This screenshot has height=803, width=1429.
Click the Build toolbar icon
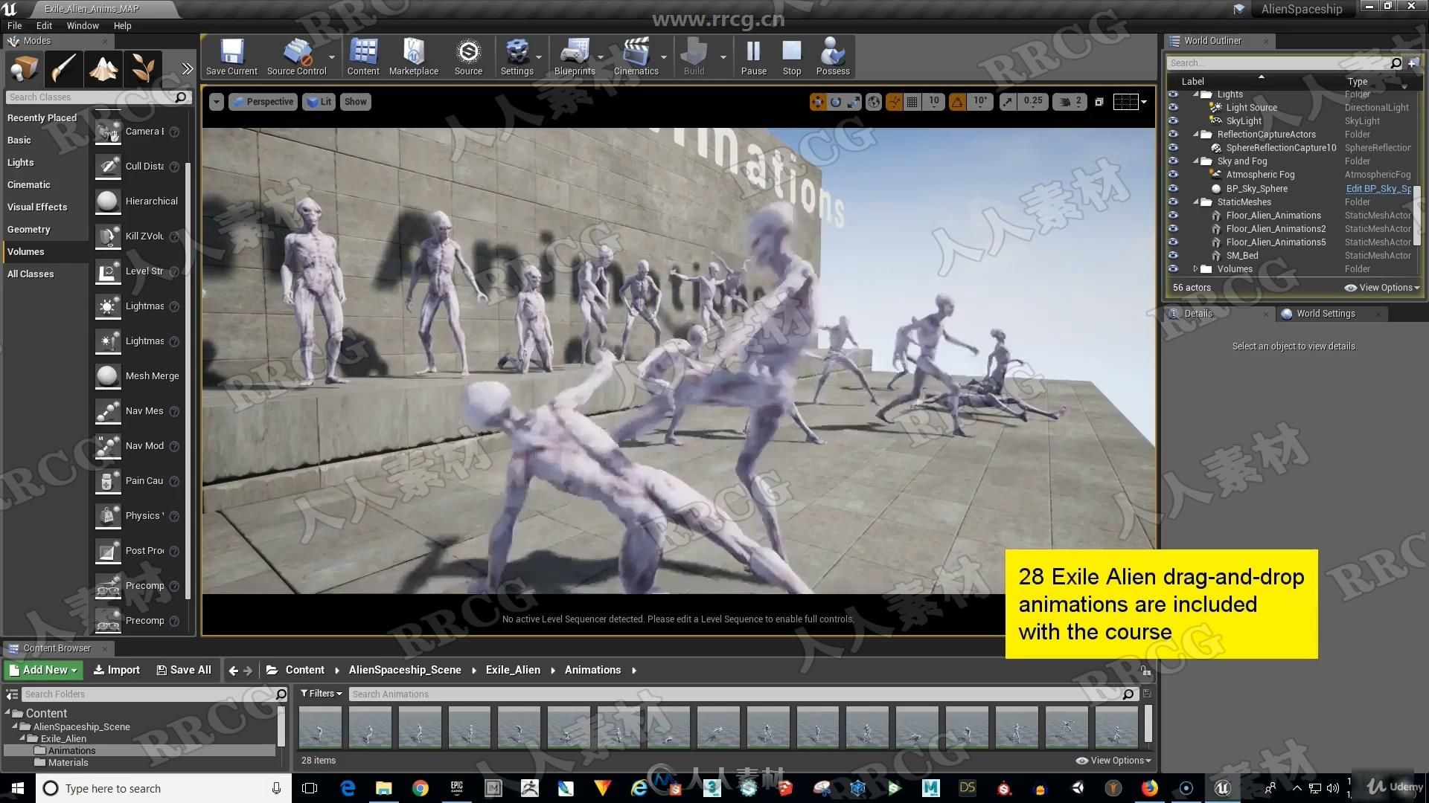click(694, 57)
